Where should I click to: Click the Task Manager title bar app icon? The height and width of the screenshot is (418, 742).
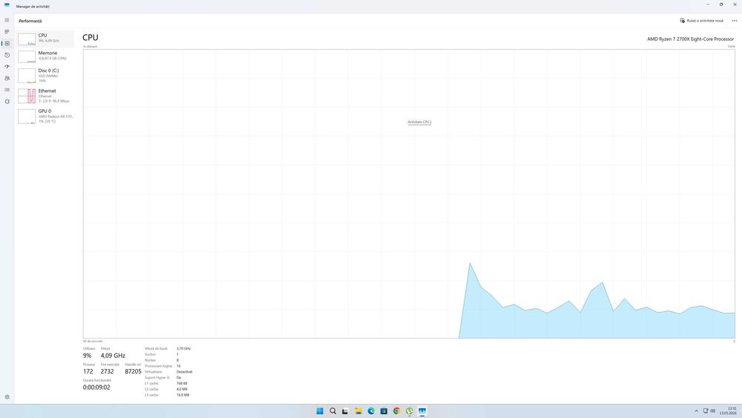(x=7, y=5)
